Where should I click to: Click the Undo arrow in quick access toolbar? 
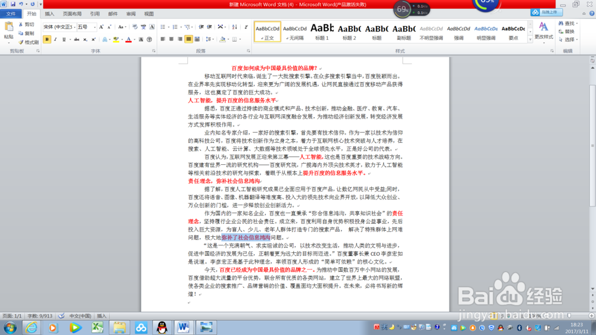click(21, 4)
